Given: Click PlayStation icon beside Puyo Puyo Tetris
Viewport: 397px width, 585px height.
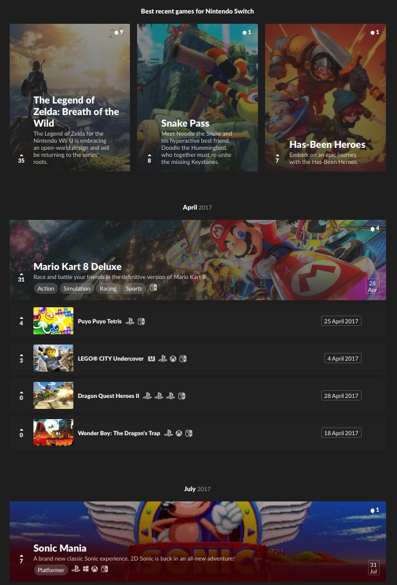Looking at the screenshot, I should click(x=129, y=321).
